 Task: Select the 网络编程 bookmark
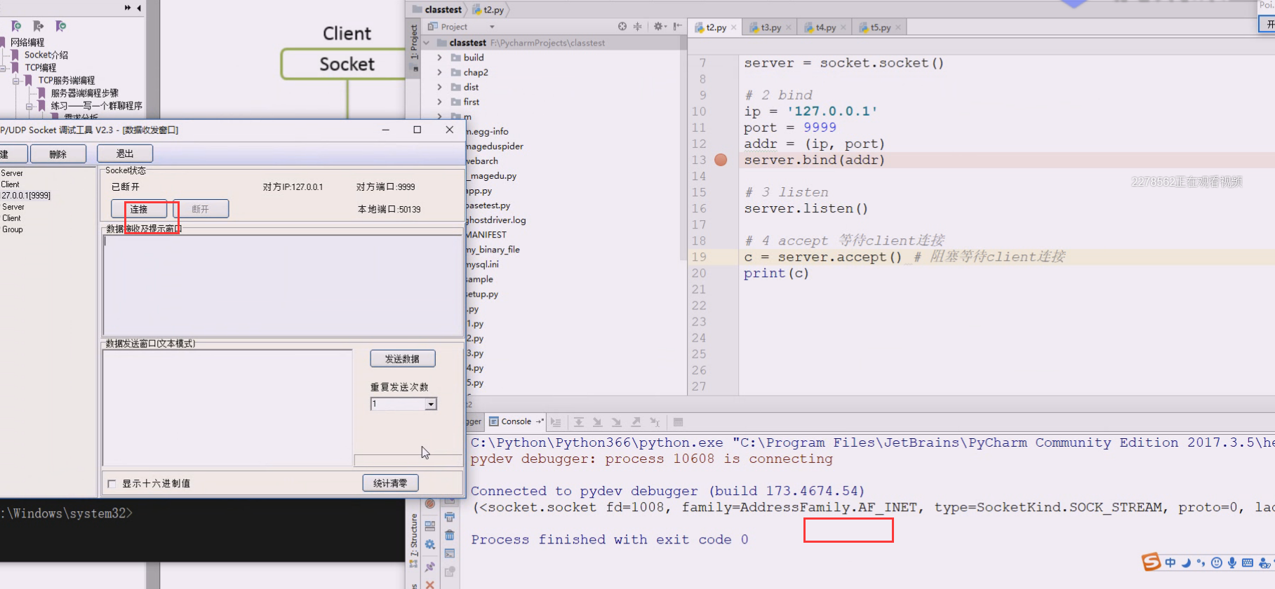[27, 42]
